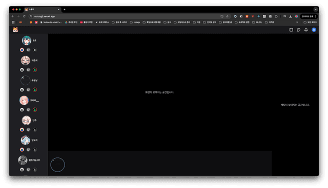The height and width of the screenshot is (188, 328).
Task: Open the layout panel icon in app header
Action: coord(291,30)
